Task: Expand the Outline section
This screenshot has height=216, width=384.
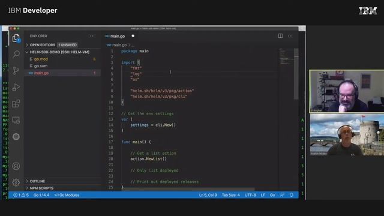Action: [x=37, y=181]
